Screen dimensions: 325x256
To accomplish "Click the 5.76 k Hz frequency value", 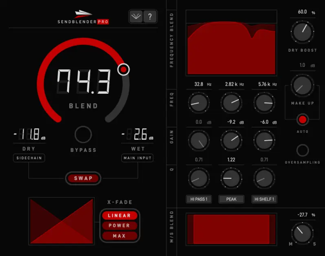I will [268, 84].
